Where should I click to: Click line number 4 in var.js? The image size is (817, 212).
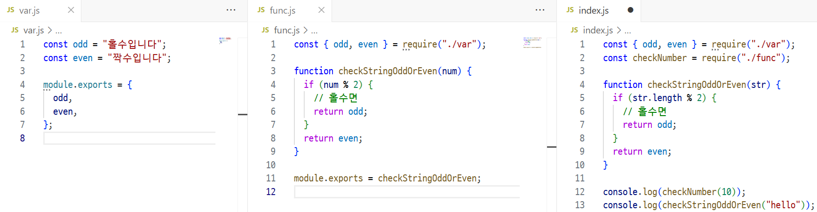click(22, 85)
